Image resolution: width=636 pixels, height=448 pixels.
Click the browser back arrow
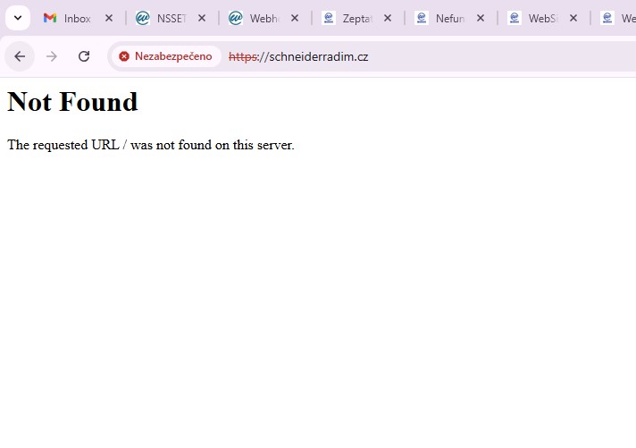click(x=20, y=56)
